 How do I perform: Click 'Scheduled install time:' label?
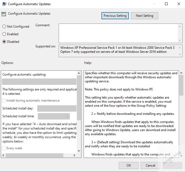(x=18, y=116)
